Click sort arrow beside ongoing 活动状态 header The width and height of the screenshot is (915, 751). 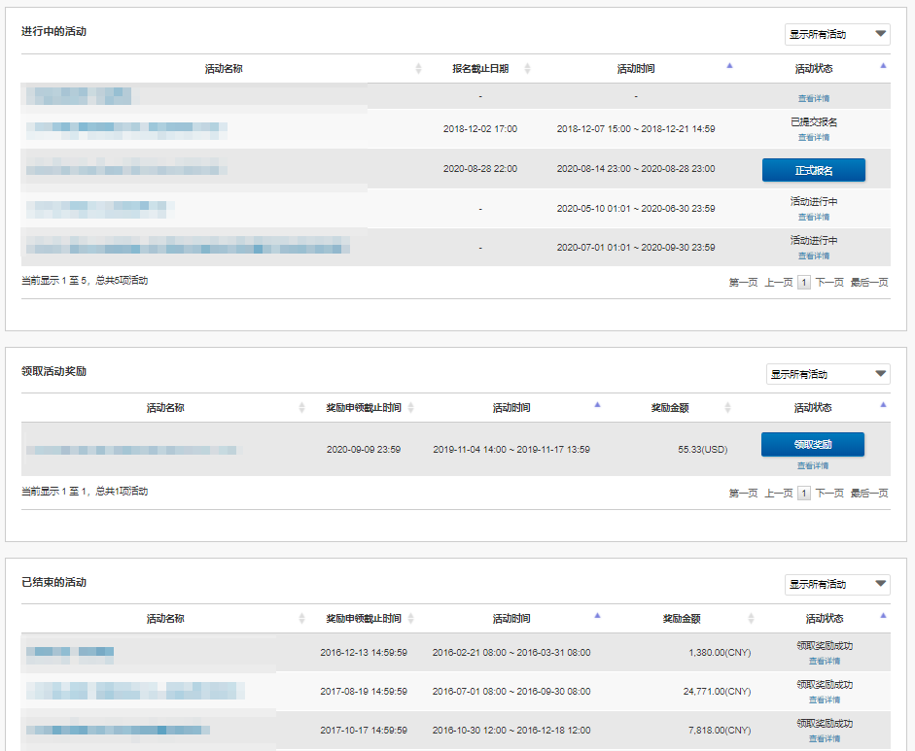click(x=883, y=66)
